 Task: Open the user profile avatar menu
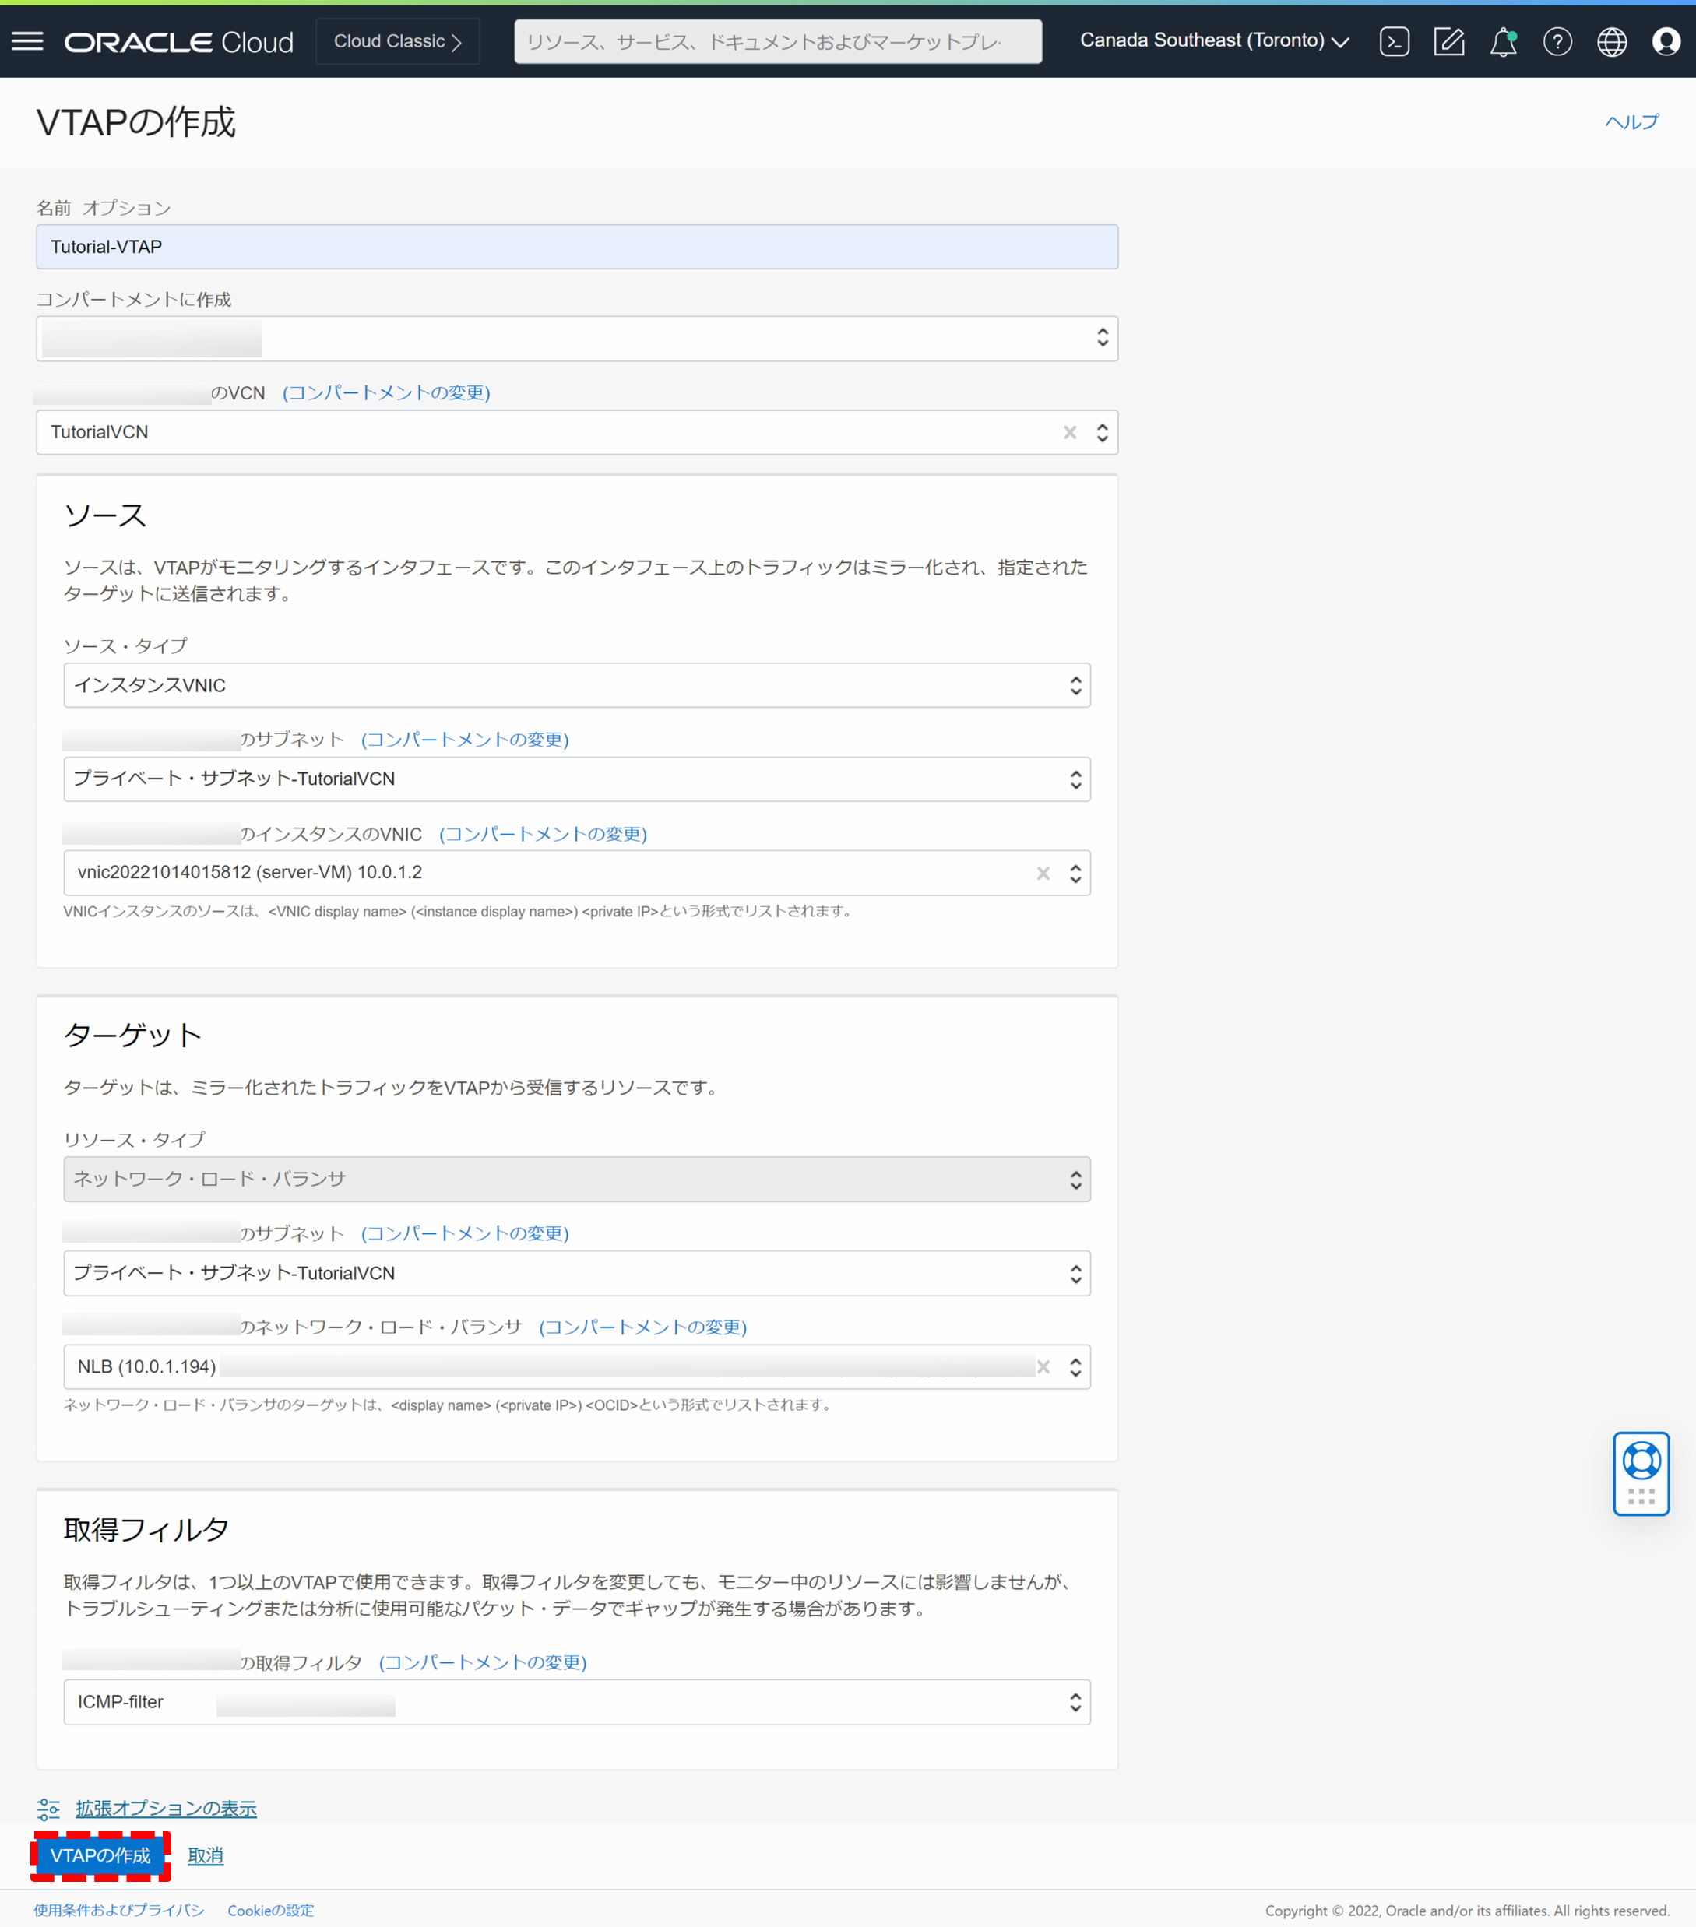pyautogui.click(x=1665, y=41)
